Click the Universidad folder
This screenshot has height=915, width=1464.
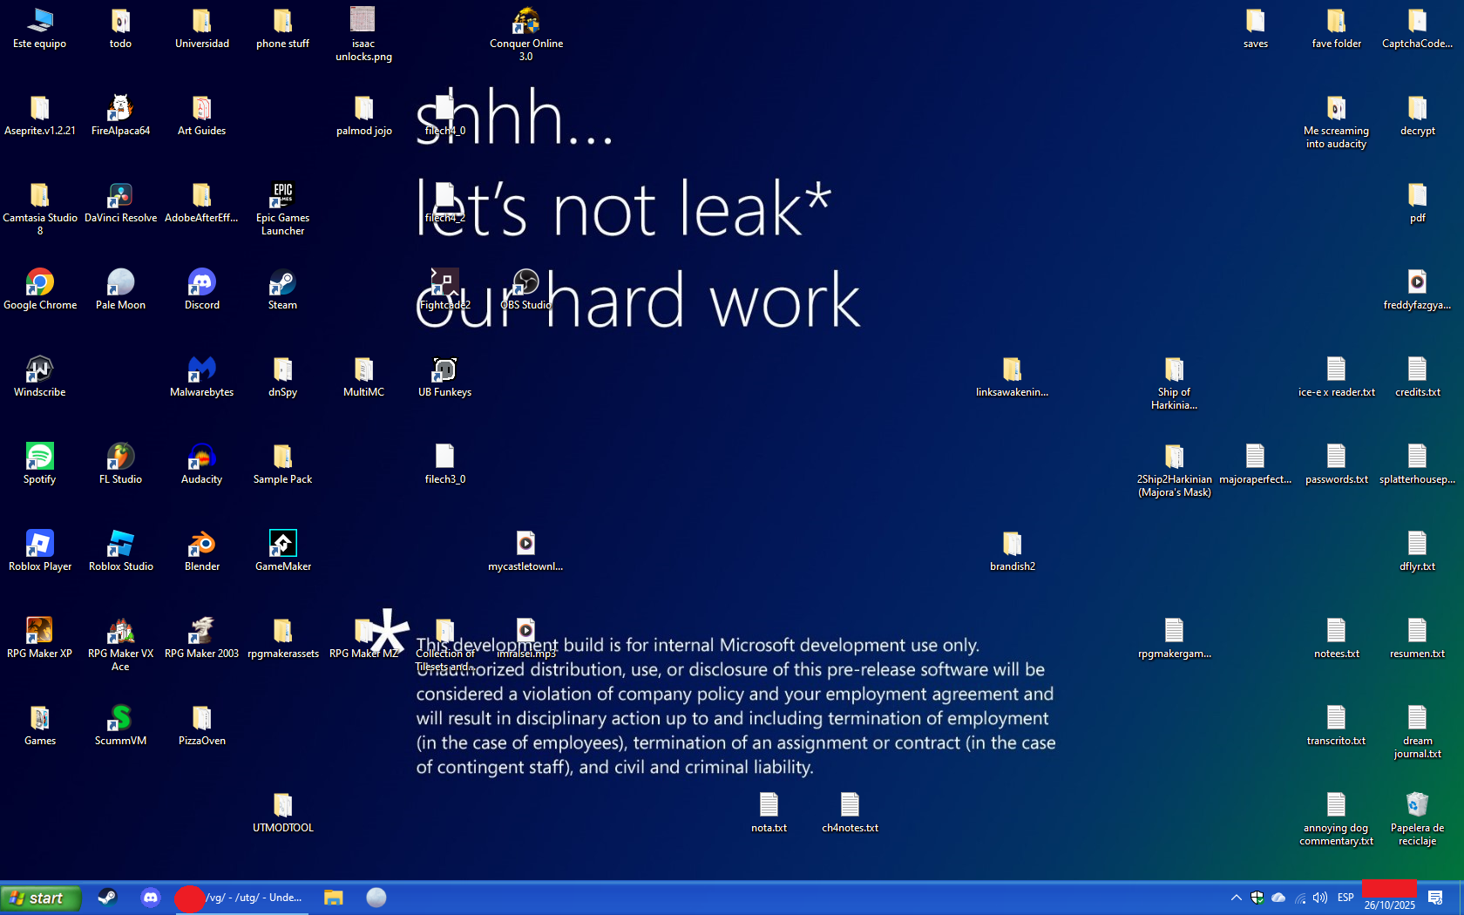tap(201, 28)
